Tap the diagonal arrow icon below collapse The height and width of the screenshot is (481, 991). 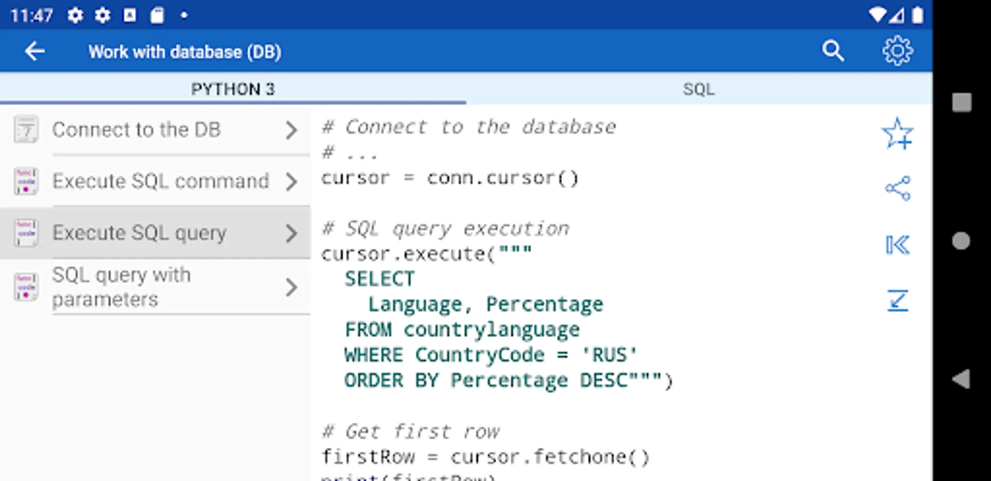pos(897,300)
